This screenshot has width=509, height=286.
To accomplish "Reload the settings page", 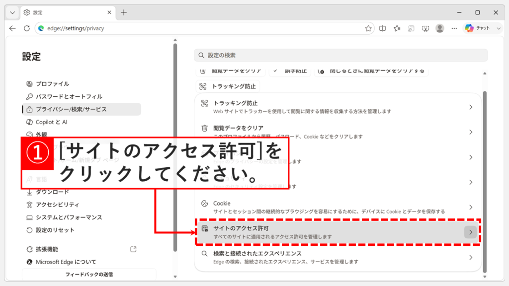I will click(27, 28).
